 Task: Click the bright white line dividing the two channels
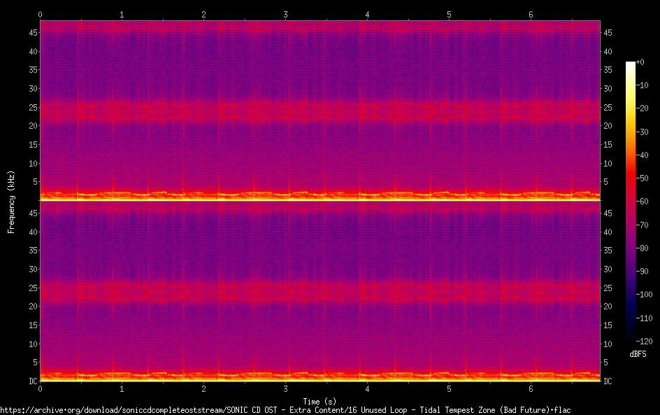(x=320, y=200)
